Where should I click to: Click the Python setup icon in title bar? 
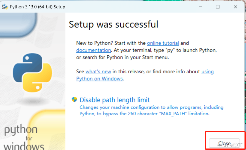(x=5, y=7)
